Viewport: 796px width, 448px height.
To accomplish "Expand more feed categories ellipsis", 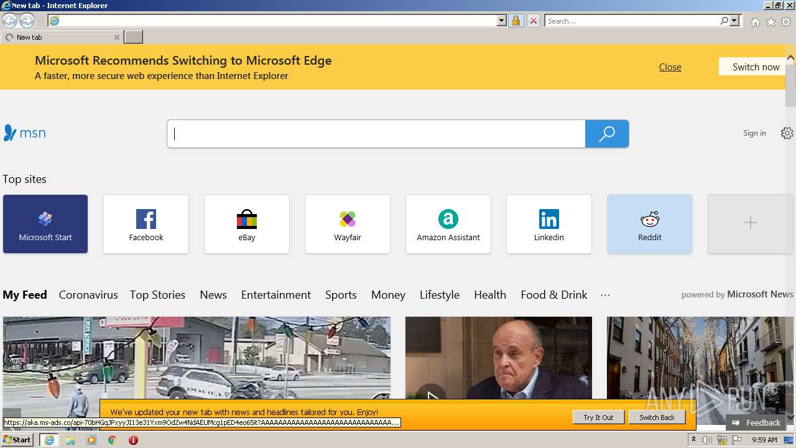I will click(605, 295).
